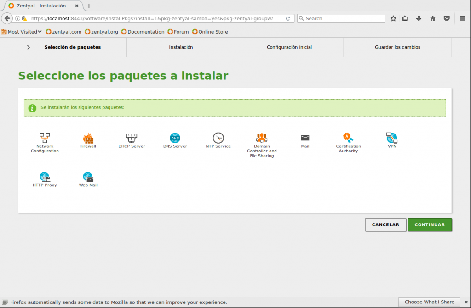
Task: Click the Choose What I Share button
Action: 429,302
